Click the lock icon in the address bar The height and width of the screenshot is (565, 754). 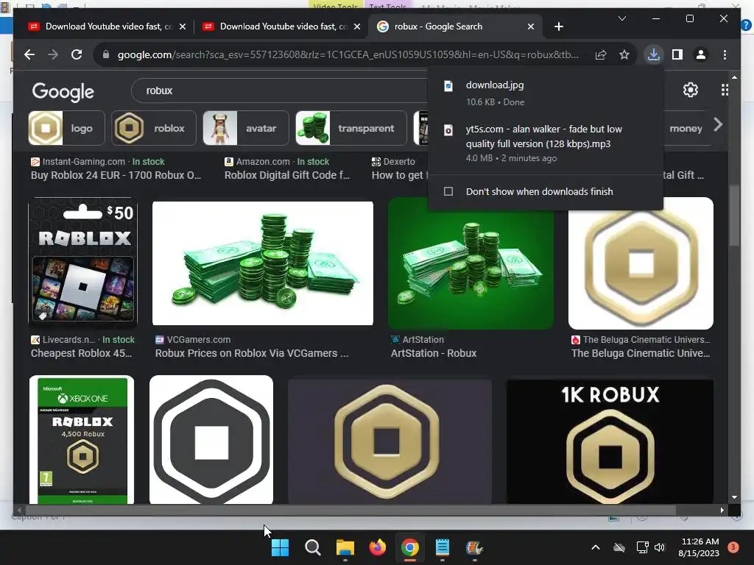(106, 54)
